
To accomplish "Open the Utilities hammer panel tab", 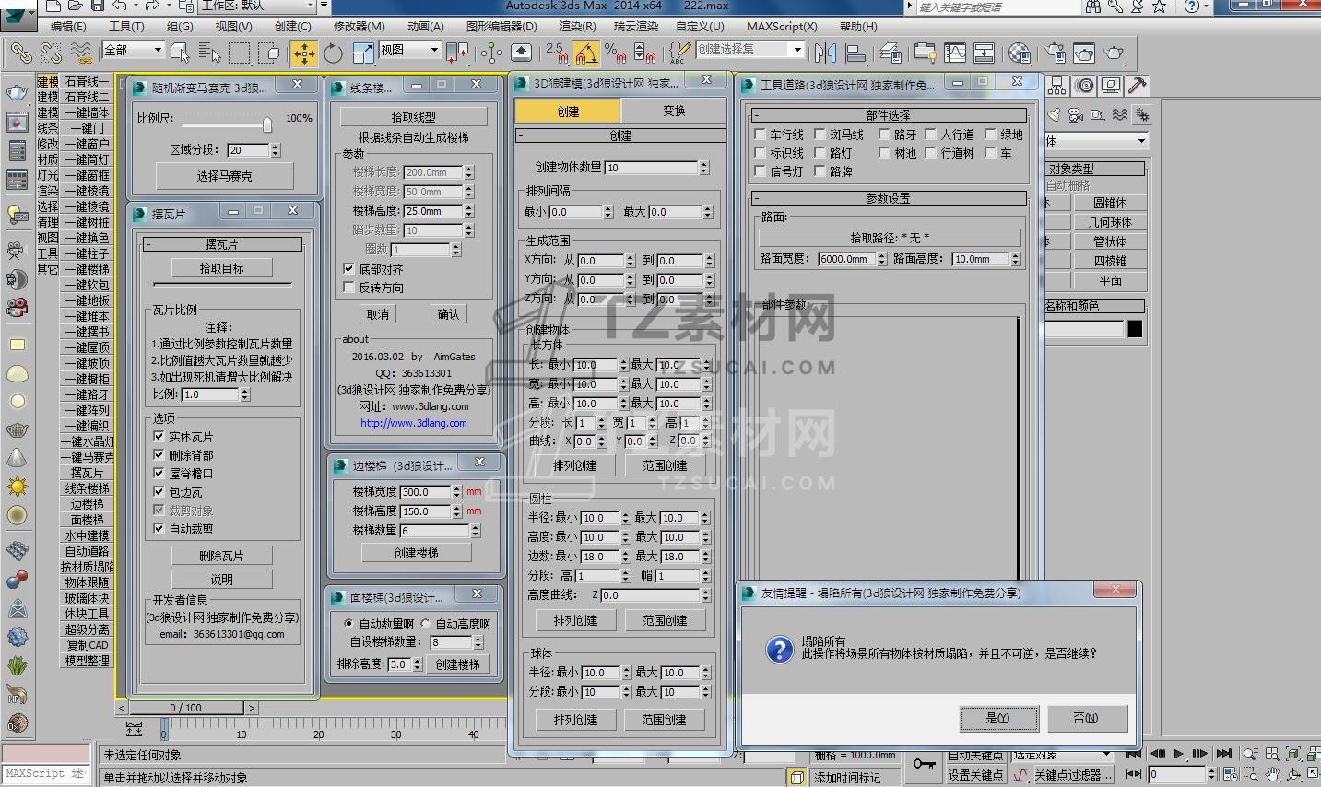I will coord(1138,86).
